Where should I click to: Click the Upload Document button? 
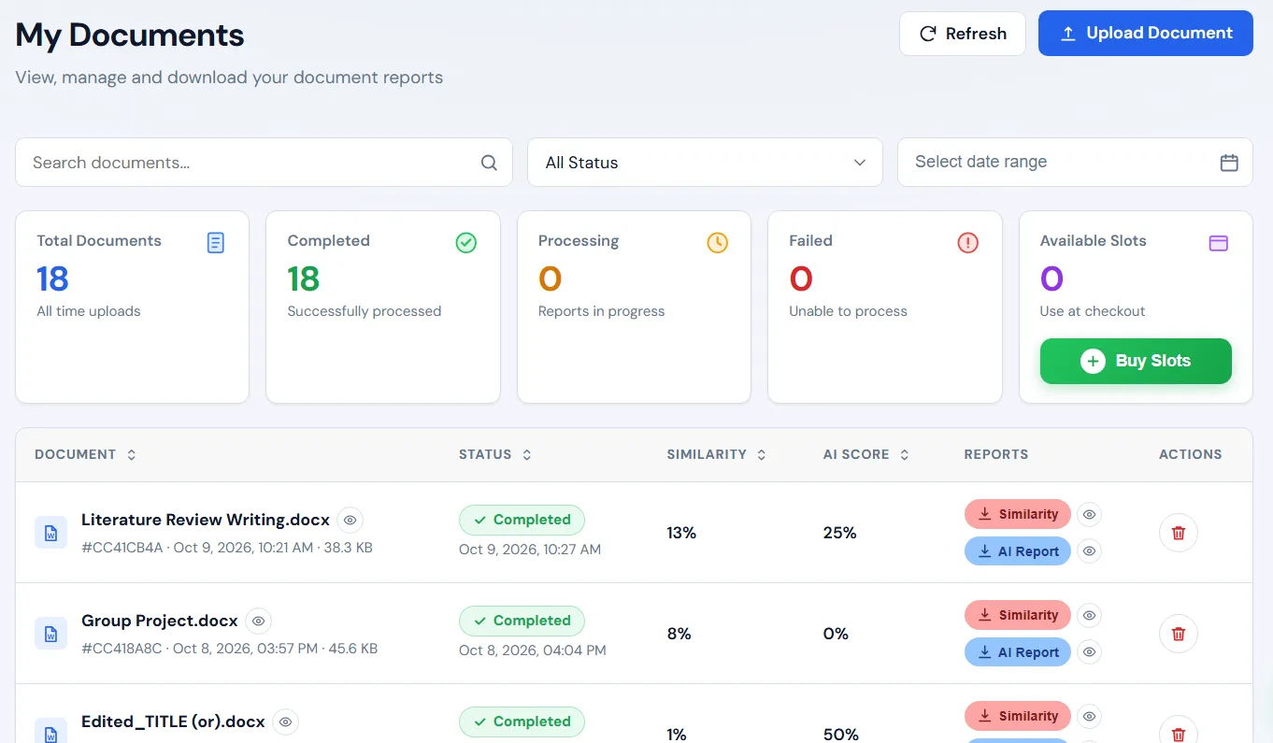[x=1146, y=34]
